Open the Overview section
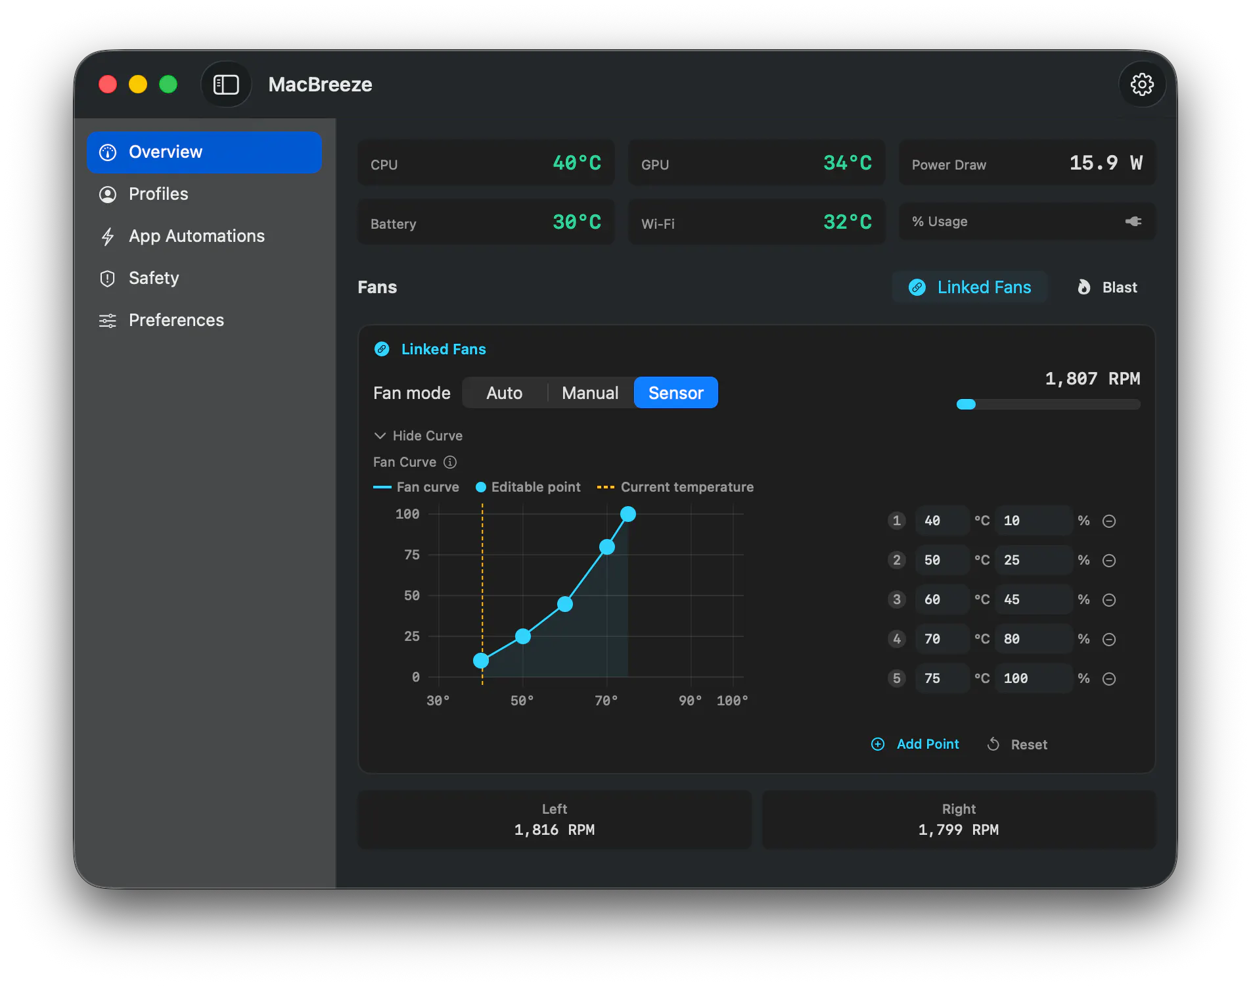Screen dimensions: 1251x986 (204, 153)
